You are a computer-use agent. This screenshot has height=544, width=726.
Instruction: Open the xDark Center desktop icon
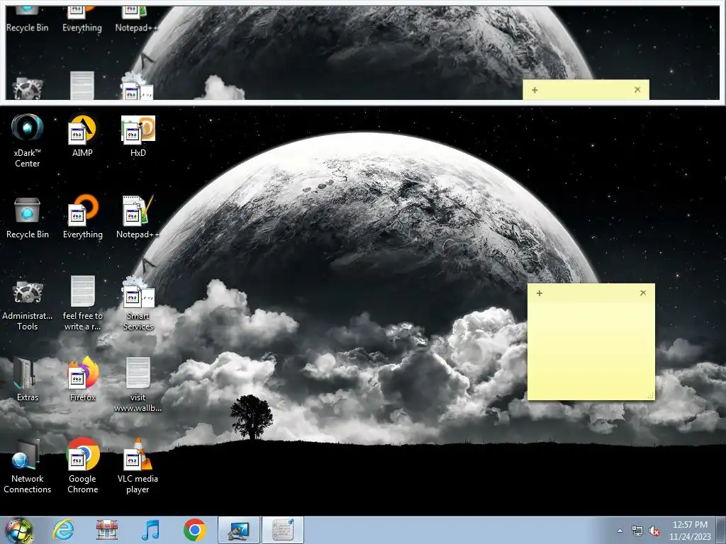(x=28, y=140)
